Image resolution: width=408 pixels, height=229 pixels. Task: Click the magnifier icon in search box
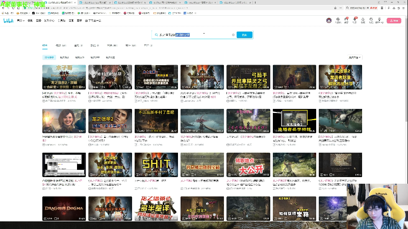(x=156, y=35)
